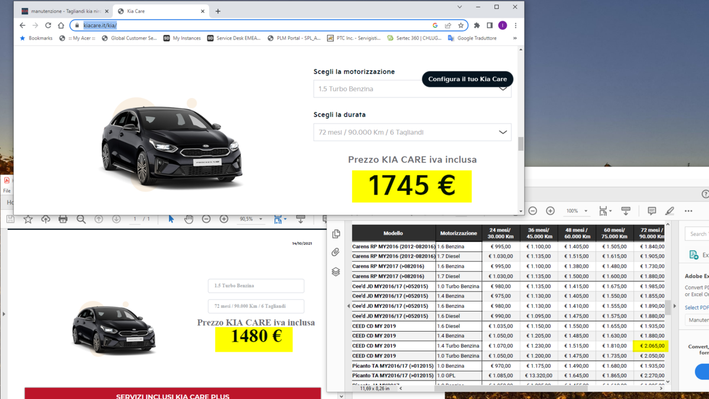Bookmark this page with the star in the address bar
This screenshot has width=709, height=399.
(461, 25)
